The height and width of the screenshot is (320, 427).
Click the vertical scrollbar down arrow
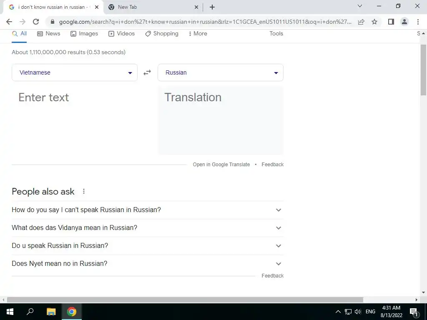click(423, 292)
